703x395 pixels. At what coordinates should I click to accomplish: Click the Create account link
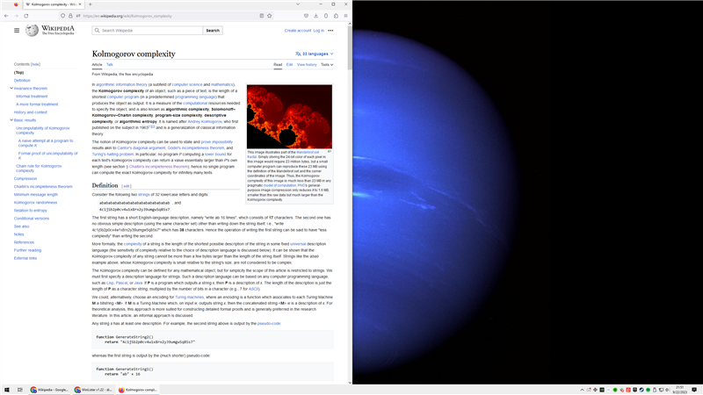(297, 31)
